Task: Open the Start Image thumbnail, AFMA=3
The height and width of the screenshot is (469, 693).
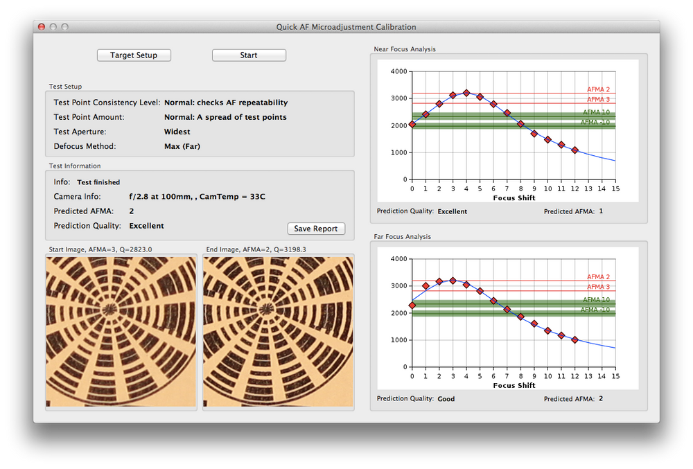Action: pyautogui.click(x=121, y=331)
